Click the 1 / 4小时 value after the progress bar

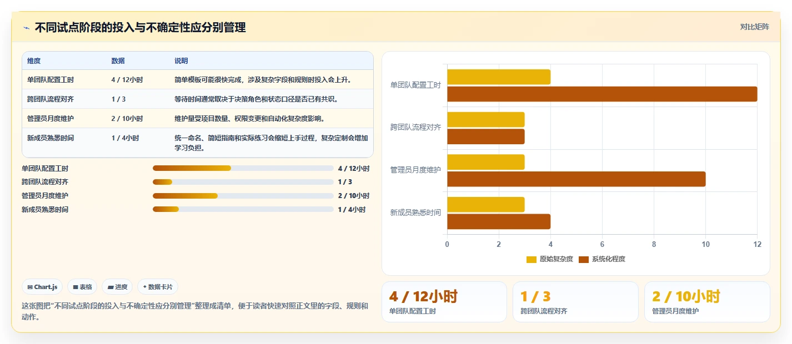point(352,210)
